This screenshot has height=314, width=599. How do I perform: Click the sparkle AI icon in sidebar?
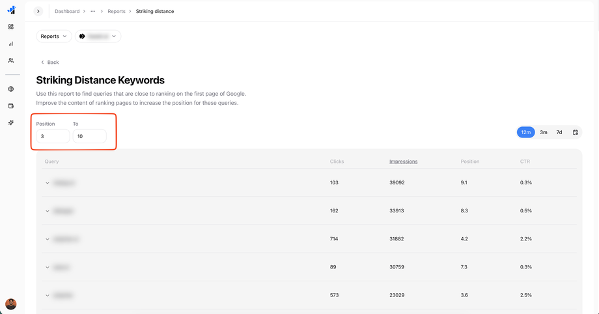11,122
